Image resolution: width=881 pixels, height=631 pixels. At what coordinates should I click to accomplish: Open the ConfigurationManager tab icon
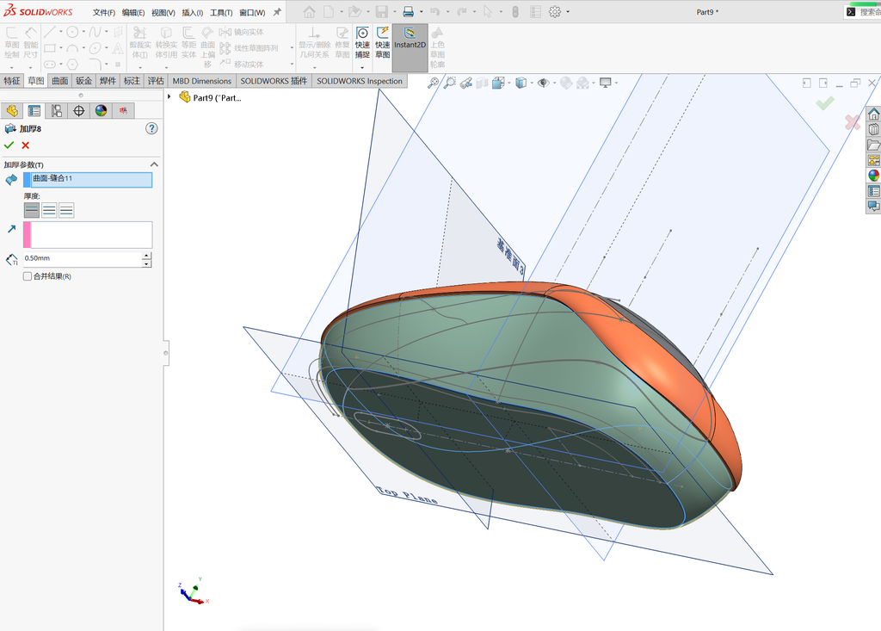coord(57,111)
